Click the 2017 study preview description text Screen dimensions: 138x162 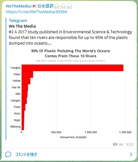click(x=70, y=37)
